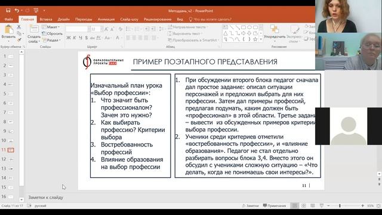Cut selection with the scissors icon
The width and height of the screenshot is (382, 215).
point(19,27)
